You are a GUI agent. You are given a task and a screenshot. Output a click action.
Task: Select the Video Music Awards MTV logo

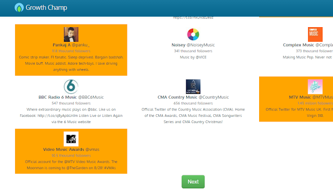tap(71, 139)
